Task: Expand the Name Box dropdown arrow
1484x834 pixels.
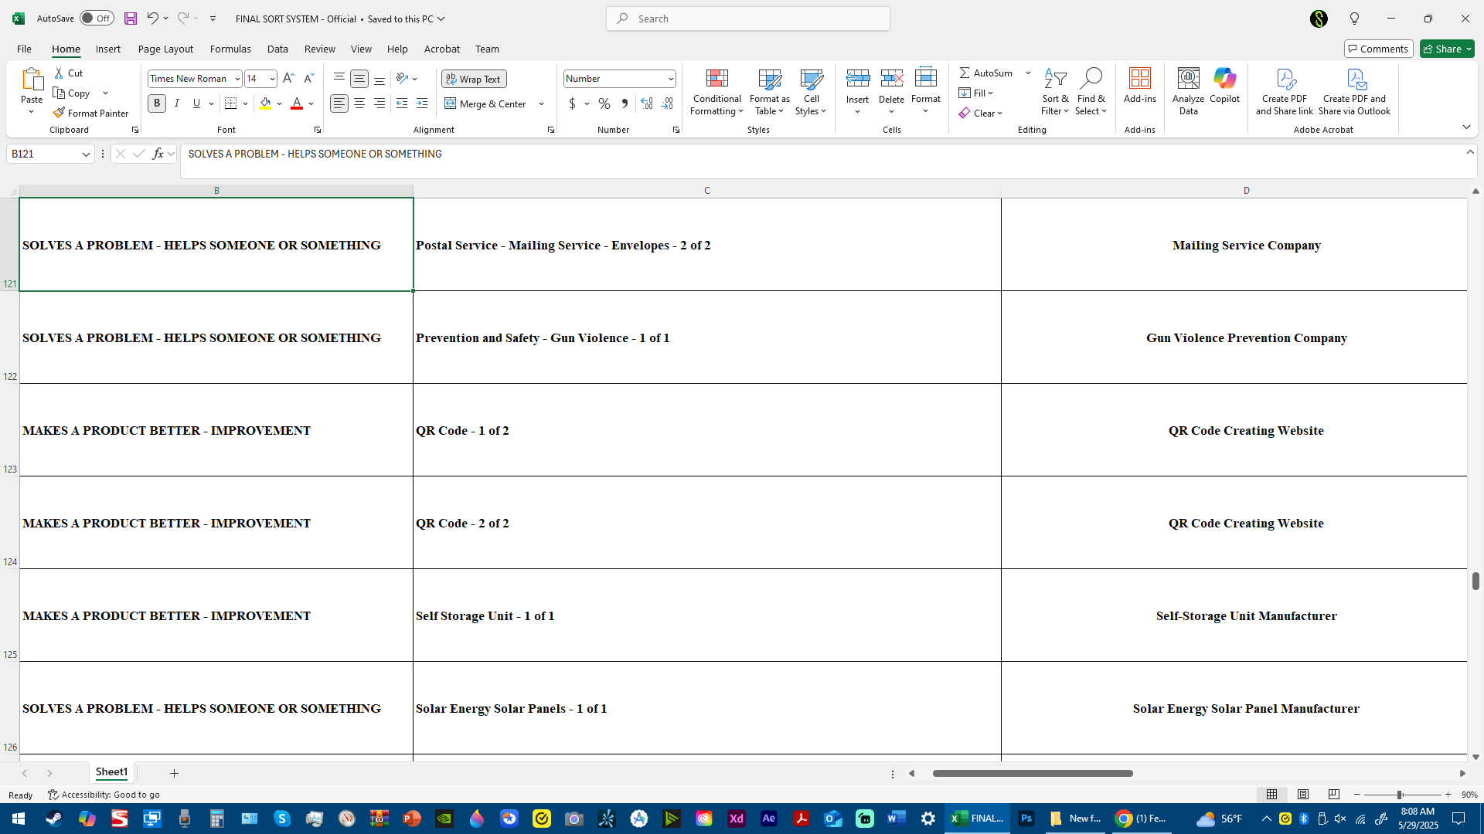Action: coord(86,154)
